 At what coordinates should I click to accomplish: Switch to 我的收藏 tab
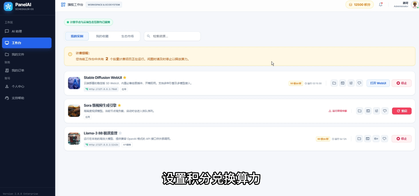[x=102, y=36]
